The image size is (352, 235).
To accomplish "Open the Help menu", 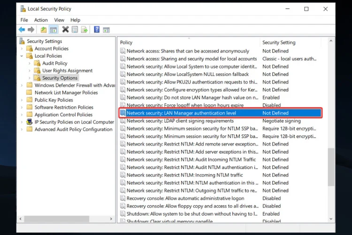I will click(75, 20).
